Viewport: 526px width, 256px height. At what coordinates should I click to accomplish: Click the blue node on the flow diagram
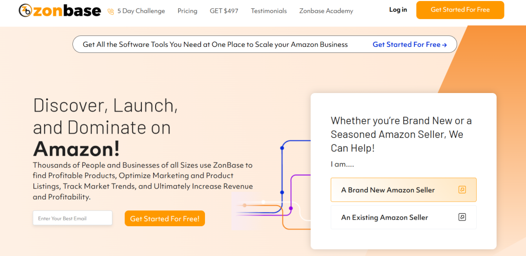282,148
